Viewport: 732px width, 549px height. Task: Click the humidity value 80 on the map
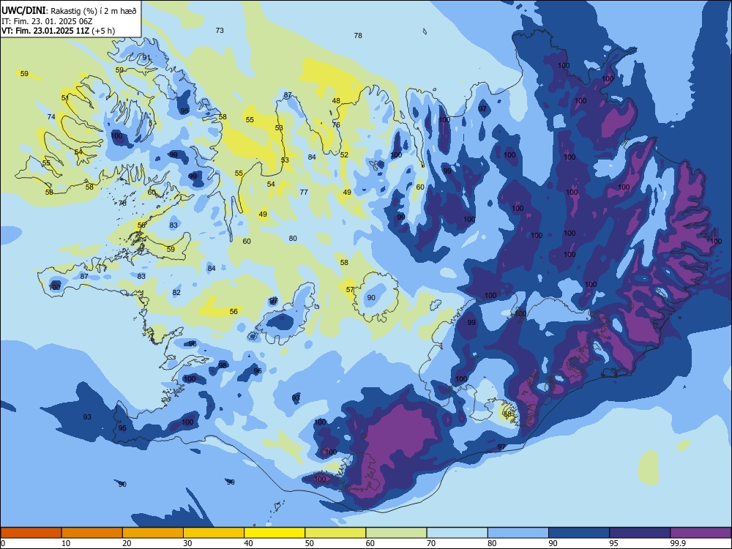(x=293, y=238)
